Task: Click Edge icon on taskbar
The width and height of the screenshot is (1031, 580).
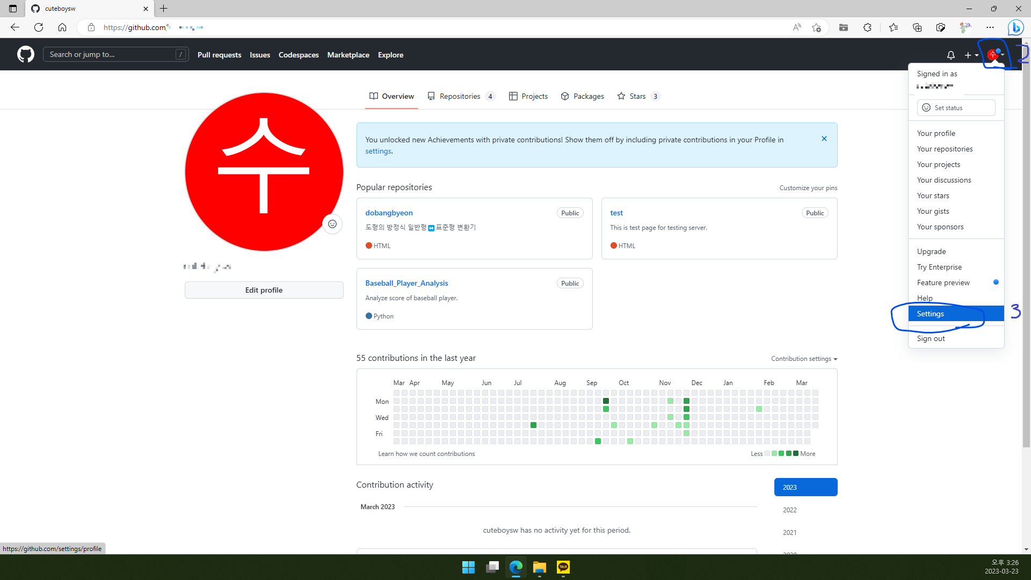Action: point(516,567)
